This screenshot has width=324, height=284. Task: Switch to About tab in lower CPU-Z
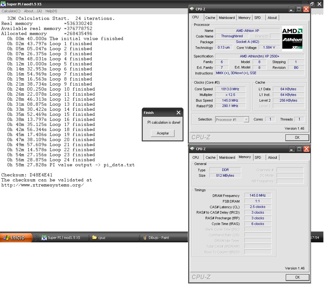click(x=272, y=157)
